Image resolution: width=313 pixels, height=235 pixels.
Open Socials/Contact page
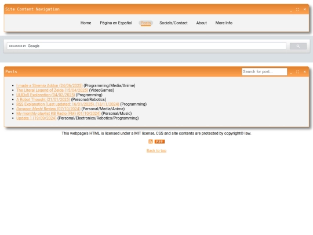[x=173, y=23]
